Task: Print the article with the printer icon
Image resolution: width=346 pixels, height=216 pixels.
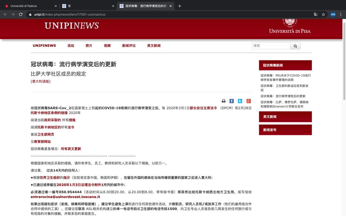Action: pyautogui.click(x=224, y=101)
